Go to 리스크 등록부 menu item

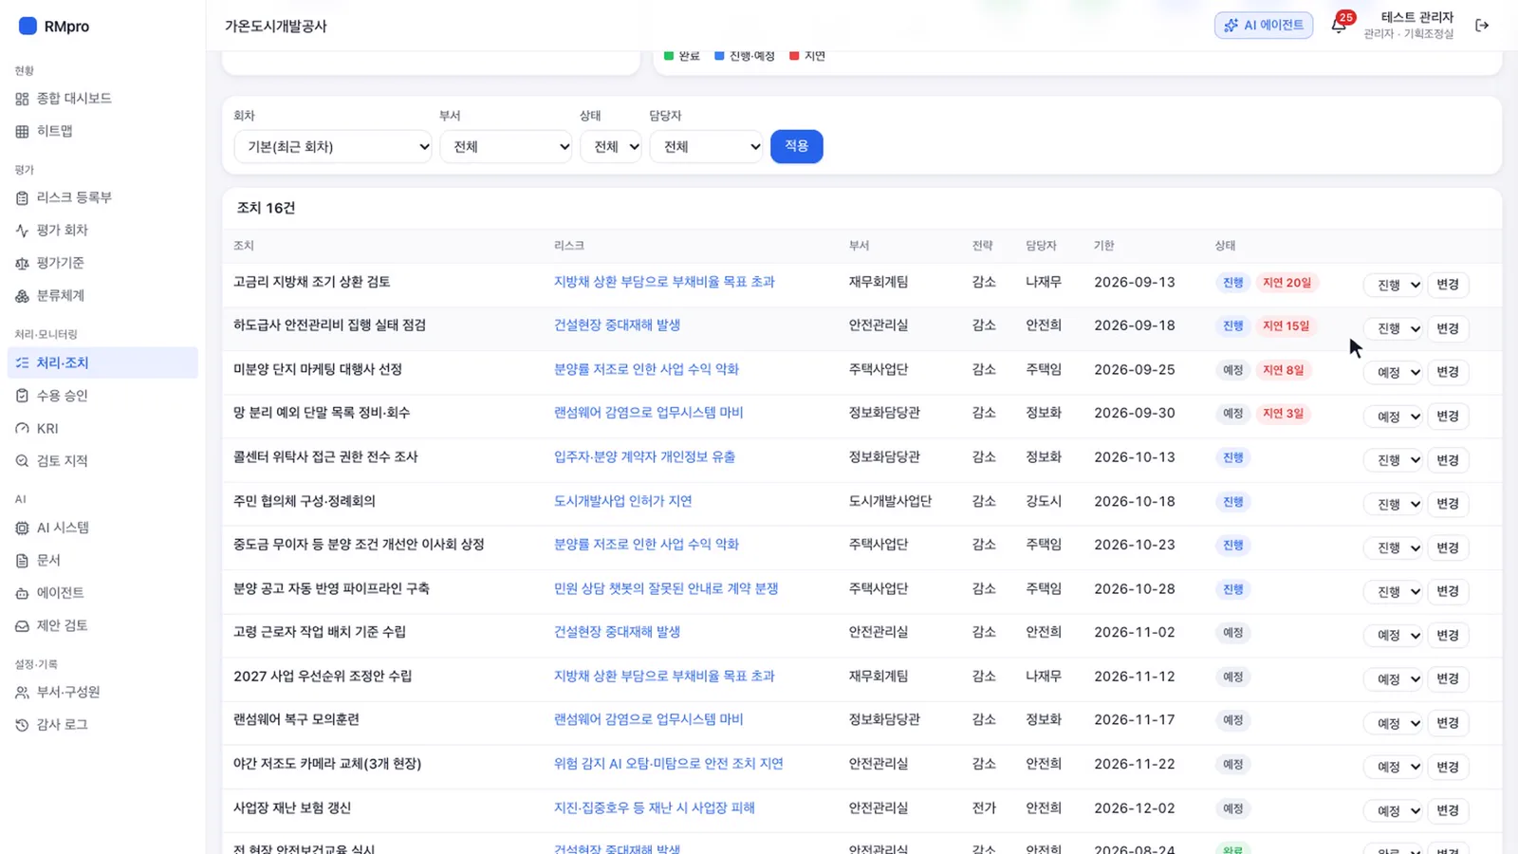click(102, 197)
